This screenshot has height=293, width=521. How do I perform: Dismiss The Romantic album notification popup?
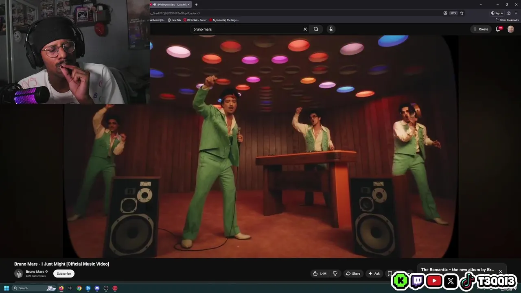(501, 271)
